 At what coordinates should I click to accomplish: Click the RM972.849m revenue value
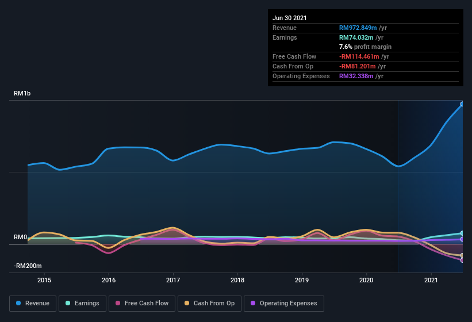(358, 28)
